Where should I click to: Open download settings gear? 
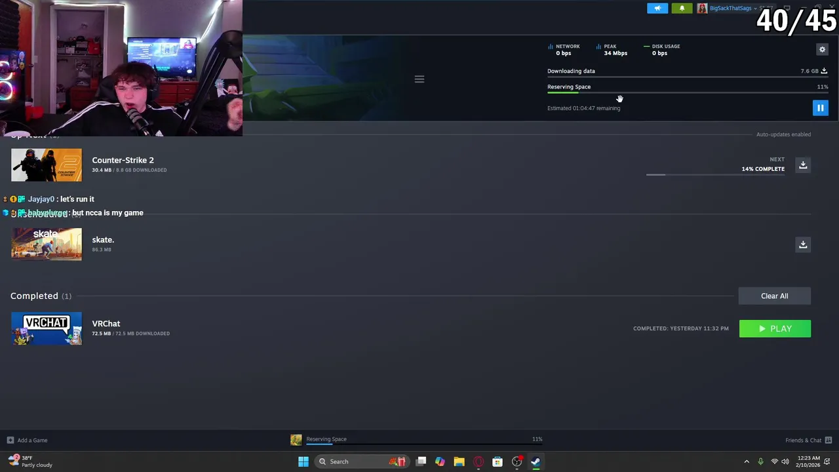[x=822, y=49]
